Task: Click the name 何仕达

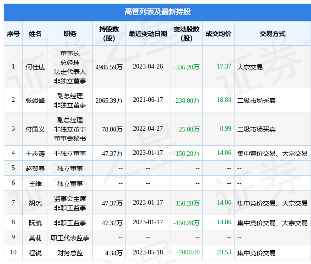Action: tap(35, 67)
